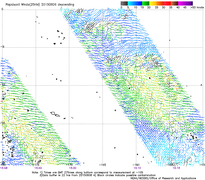Viewport: 205px width, 180px height.
Task: Click the note 'Times are GMT'
Action: (x=53, y=172)
